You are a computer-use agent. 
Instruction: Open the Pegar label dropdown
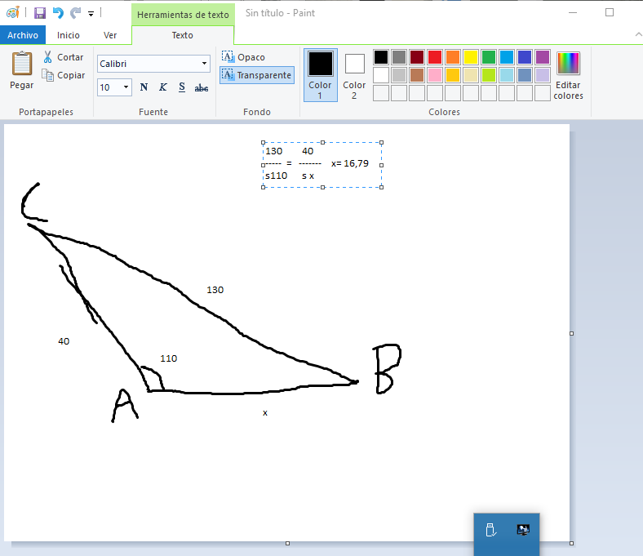(22, 86)
